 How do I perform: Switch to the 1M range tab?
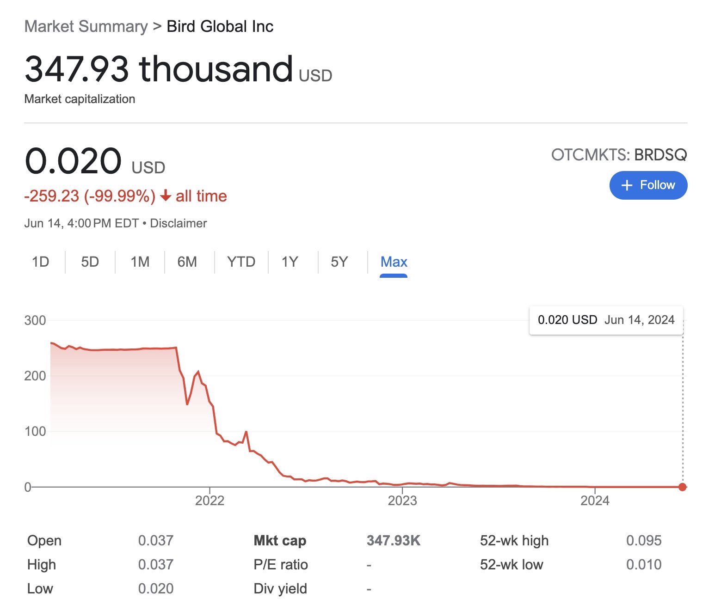[140, 262]
